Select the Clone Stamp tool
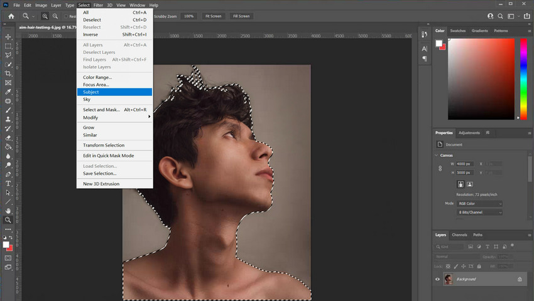Viewport: 534px width, 301px height. point(8,119)
